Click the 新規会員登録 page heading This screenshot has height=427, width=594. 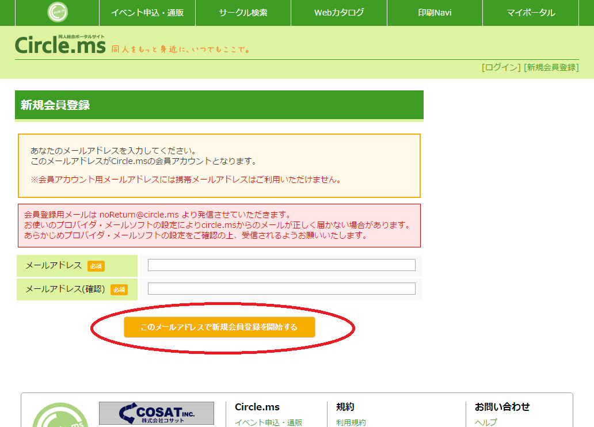click(x=55, y=105)
